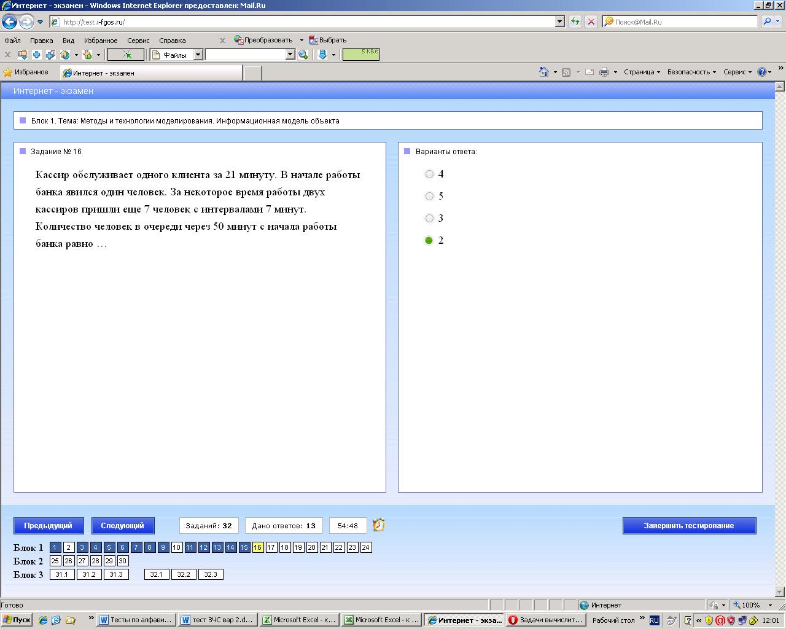Screen dimensions: 786x629
Task: Click the RU language indicator in tray
Action: 654,620
